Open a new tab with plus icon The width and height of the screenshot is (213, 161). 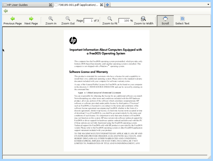107,5
